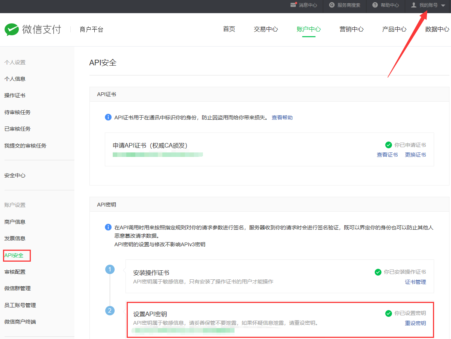Click the 证书管理 link
451x339 pixels.
415,282
